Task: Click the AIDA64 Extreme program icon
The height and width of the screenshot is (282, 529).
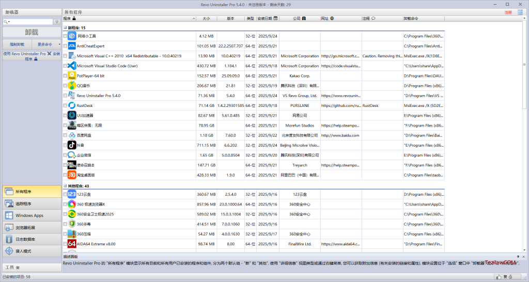Action: pyautogui.click(x=72, y=244)
